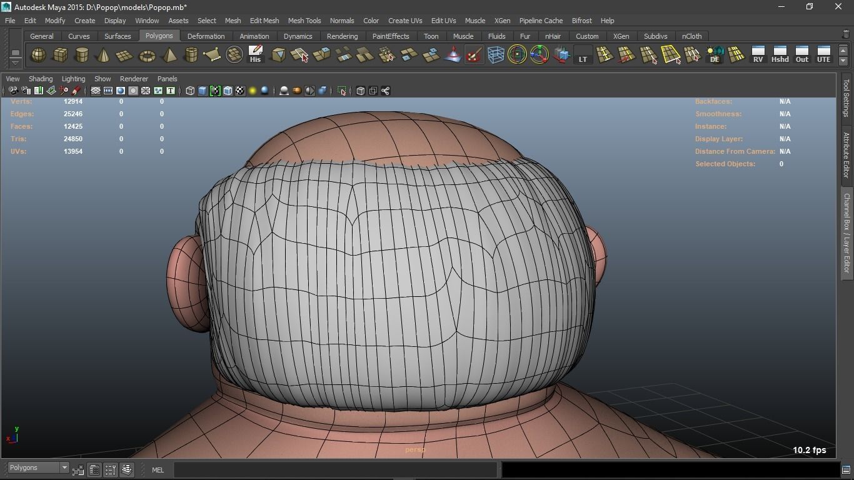
Task: Open the panel Show menu
Action: click(102, 79)
